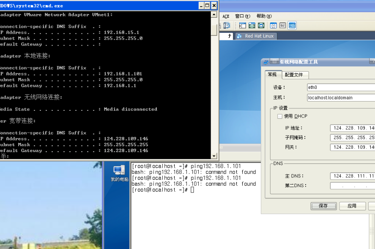Click the gray appliance view toolbar icon
This screenshot has height=249, width=375.
pyautogui.click(x=283, y=26)
